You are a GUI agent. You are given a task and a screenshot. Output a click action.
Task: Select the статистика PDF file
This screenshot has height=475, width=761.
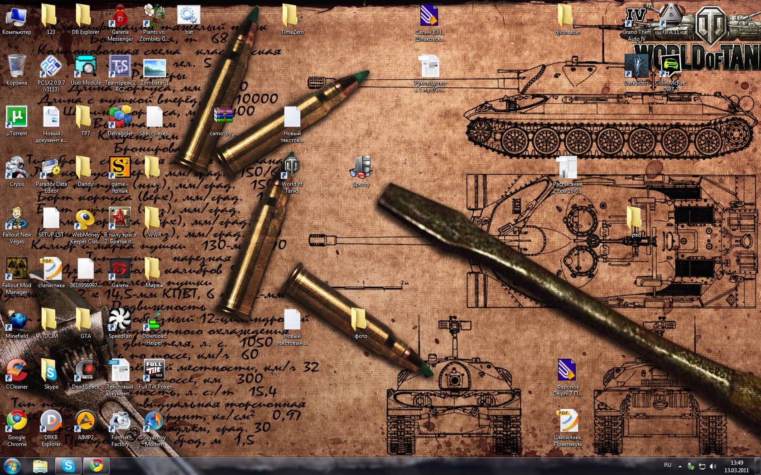point(51,270)
